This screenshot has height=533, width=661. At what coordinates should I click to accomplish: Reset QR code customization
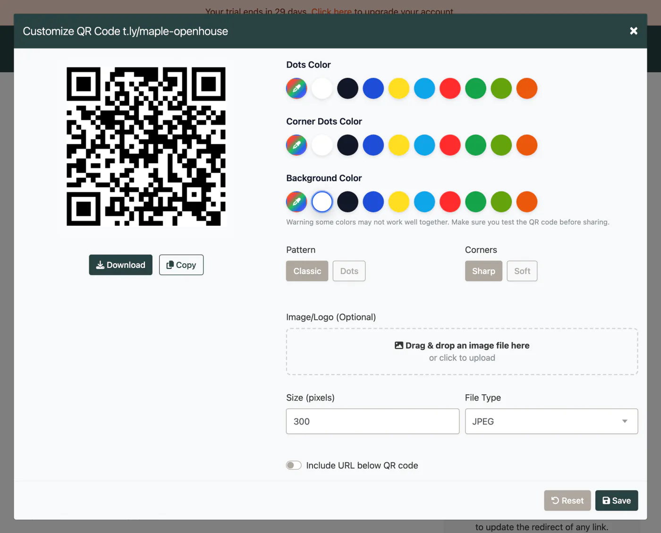point(567,500)
